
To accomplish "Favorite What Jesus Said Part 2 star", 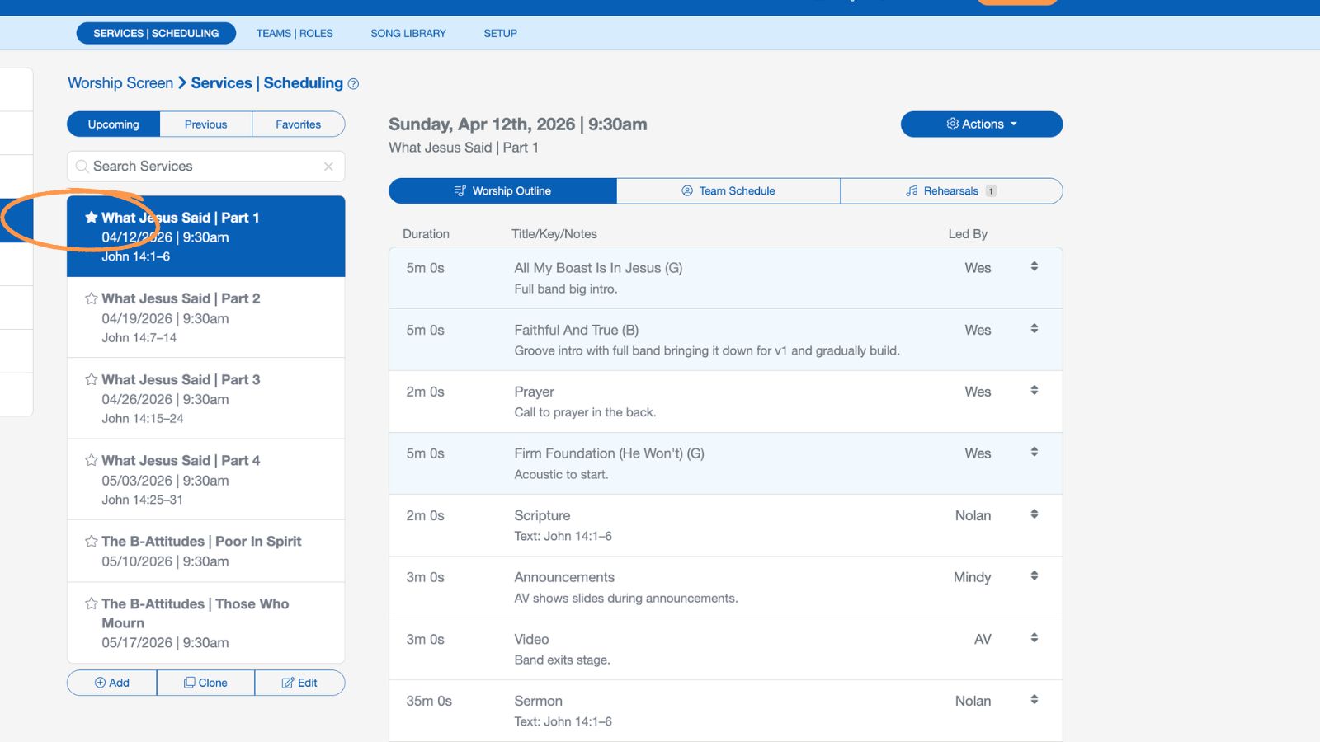I will (x=91, y=298).
